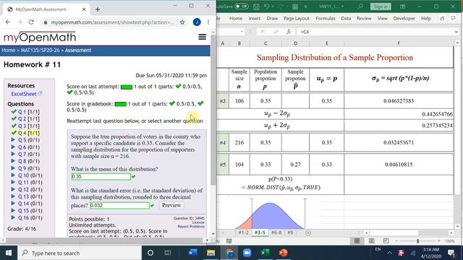Screen dimensions: 463x260
Task: Click the Excel horizontal scrollbar
Action: [394, 233]
